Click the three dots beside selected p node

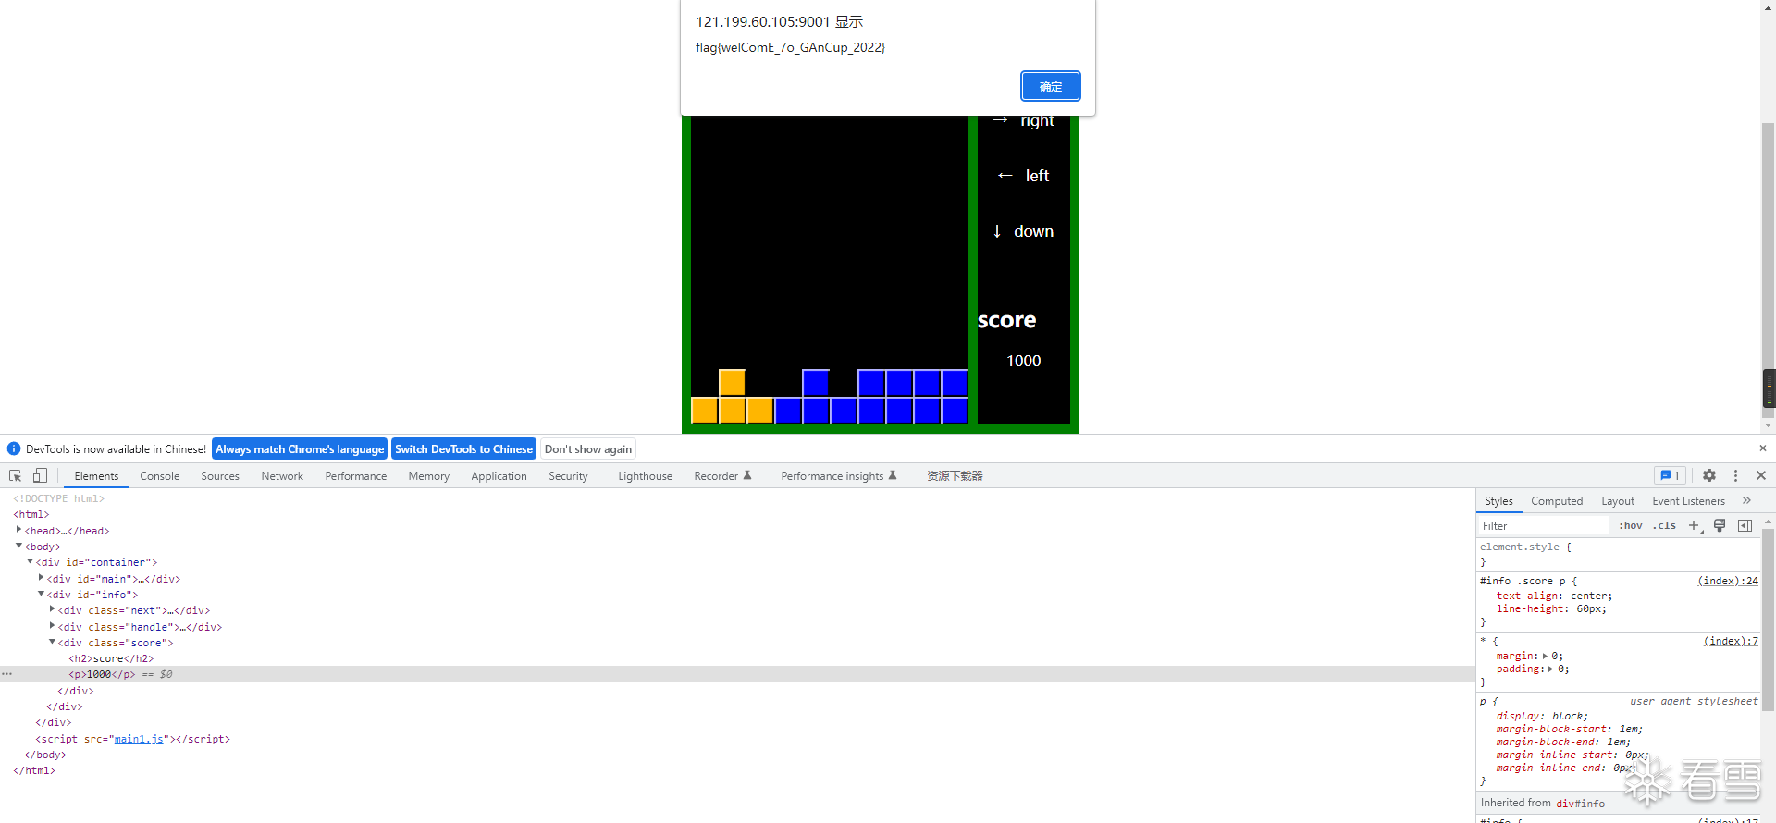coord(7,674)
